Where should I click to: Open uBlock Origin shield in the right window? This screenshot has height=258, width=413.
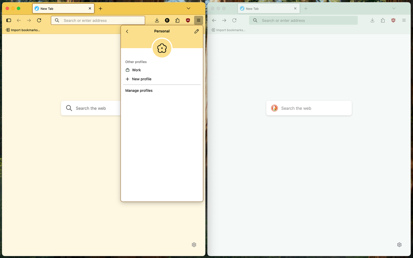tap(393, 20)
